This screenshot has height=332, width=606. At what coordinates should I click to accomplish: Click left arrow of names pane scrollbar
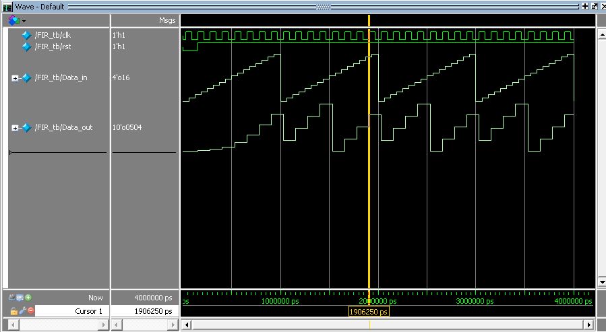pyautogui.click(x=12, y=325)
